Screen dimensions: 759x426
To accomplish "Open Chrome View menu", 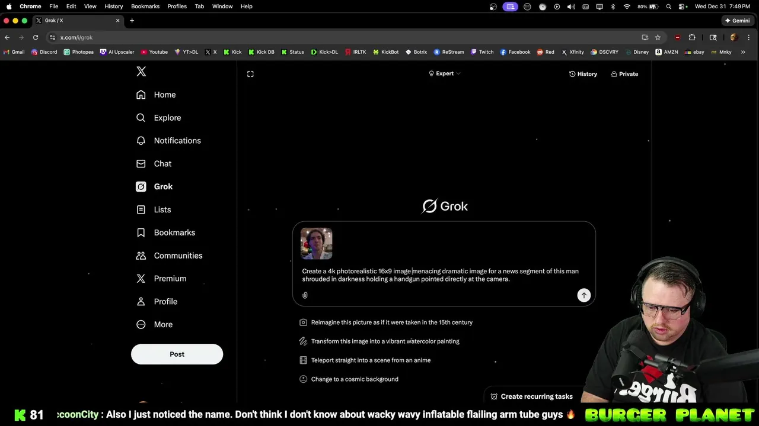I will (90, 7).
